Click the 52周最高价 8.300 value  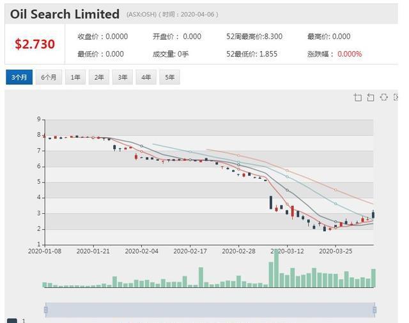point(254,36)
